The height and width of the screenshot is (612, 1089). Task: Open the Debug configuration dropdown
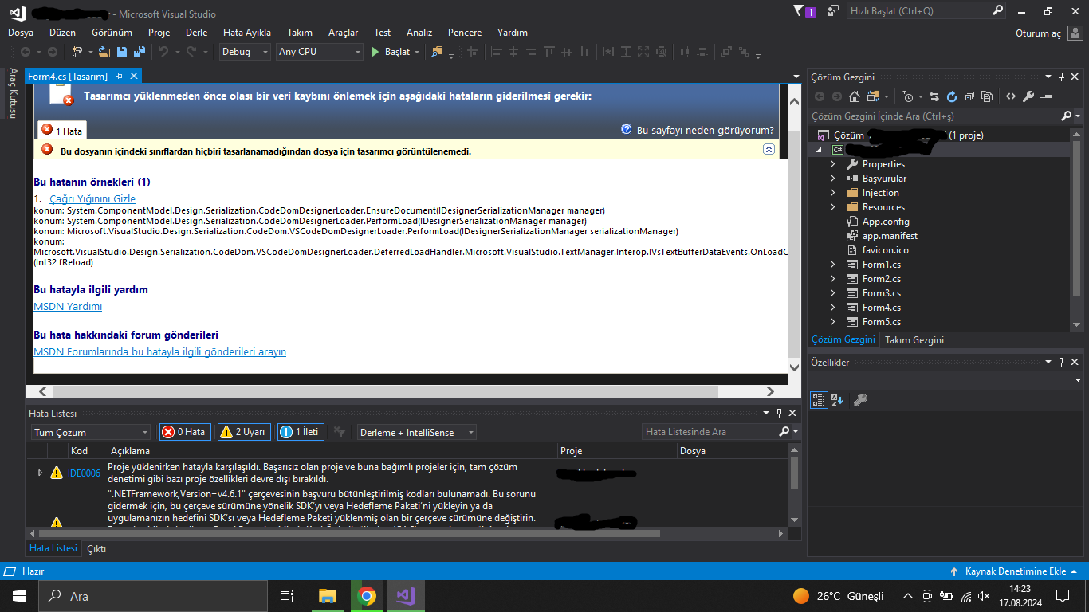click(246, 52)
